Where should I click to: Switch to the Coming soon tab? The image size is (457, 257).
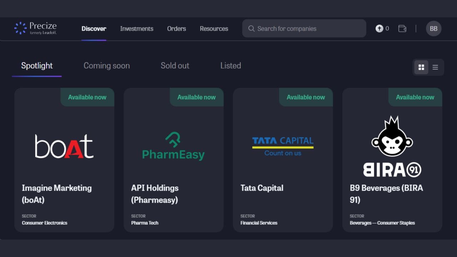coord(106,66)
